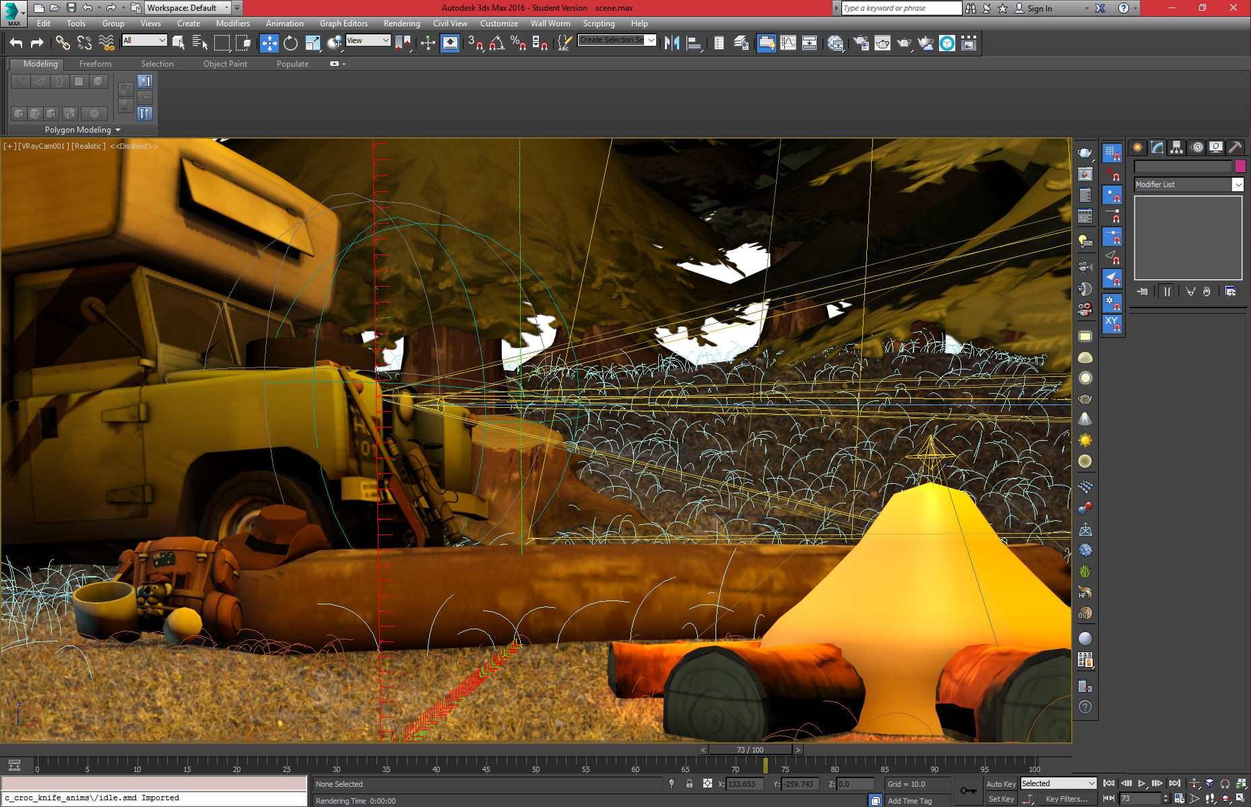The image size is (1251, 807).
Task: Open the Create command panel tab
Action: (x=1138, y=147)
